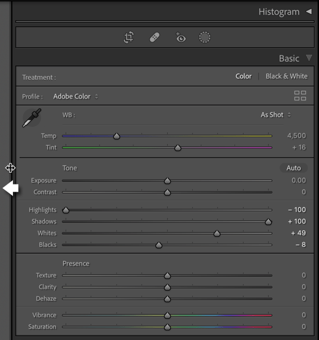Screen dimensions: 319x340
Task: Click the Vibrance slider handle
Action: click(x=167, y=315)
